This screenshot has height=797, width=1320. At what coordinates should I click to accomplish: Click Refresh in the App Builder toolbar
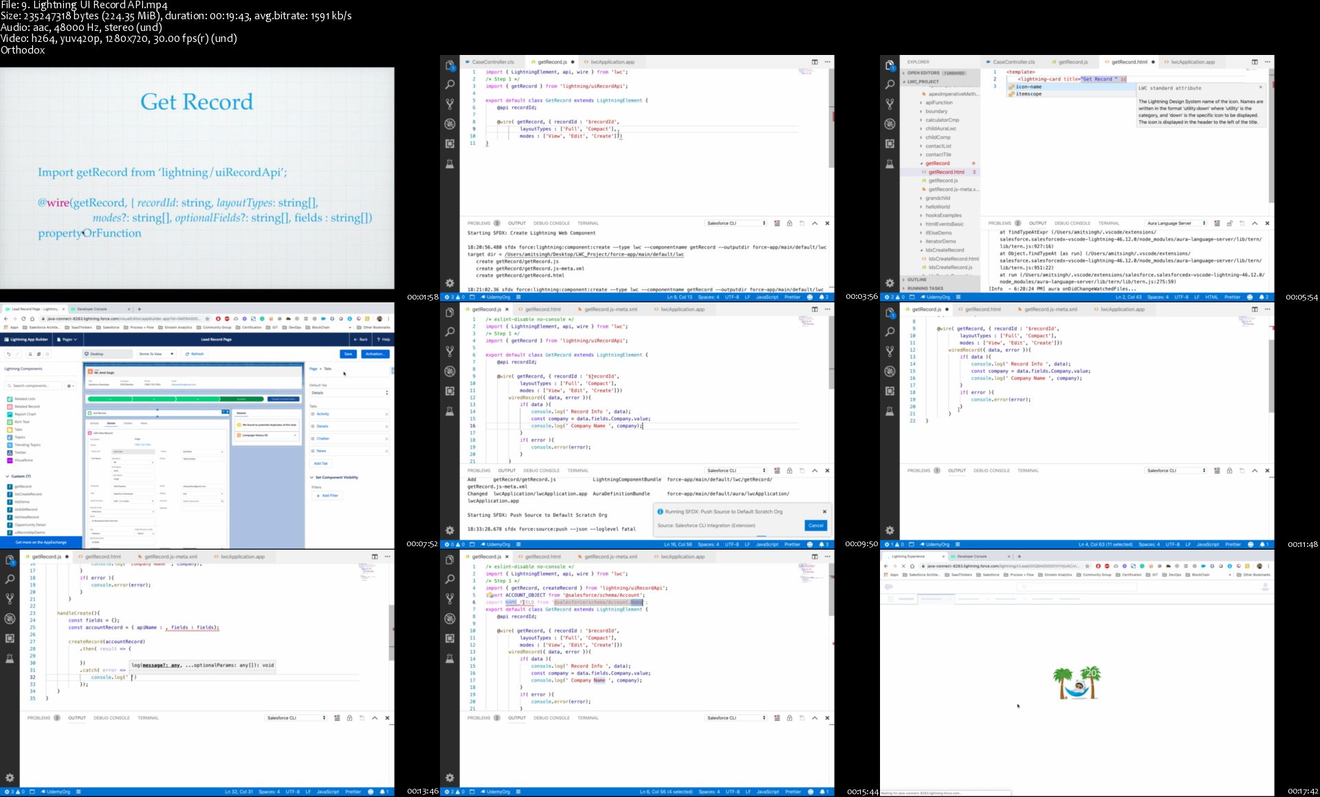click(195, 354)
